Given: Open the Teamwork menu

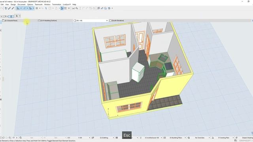Looking at the screenshot, I should pyautogui.click(x=39, y=4).
